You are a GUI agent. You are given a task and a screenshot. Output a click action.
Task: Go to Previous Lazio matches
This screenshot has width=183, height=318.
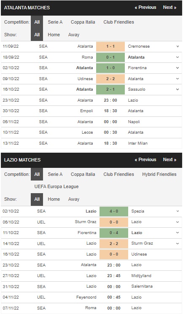coord(145,160)
